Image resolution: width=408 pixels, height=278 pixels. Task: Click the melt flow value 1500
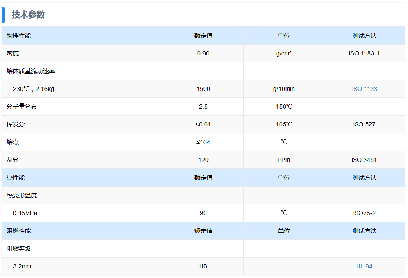click(x=203, y=89)
